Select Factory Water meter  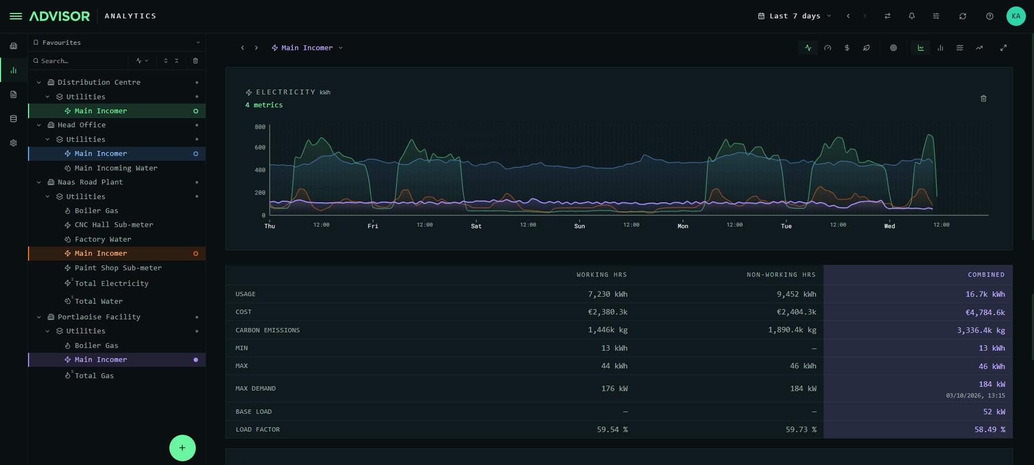117,240
